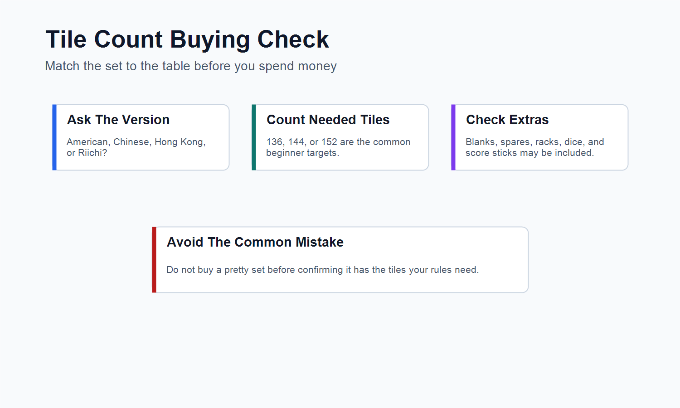
Task: Click the green accent bar on middle card
Action: 254,137
